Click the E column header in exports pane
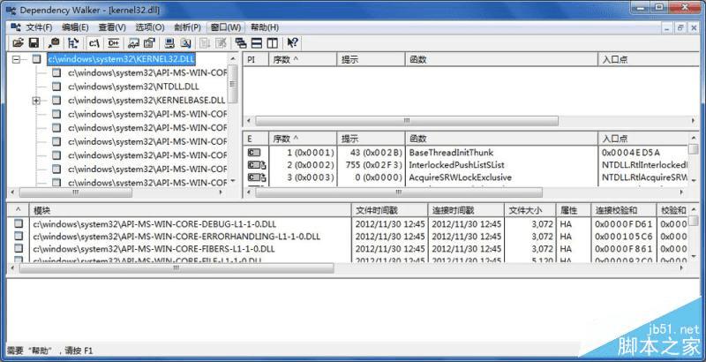706x362 pixels. click(x=256, y=139)
